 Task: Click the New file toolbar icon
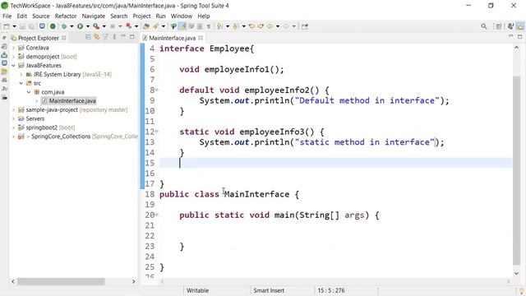[7, 26]
